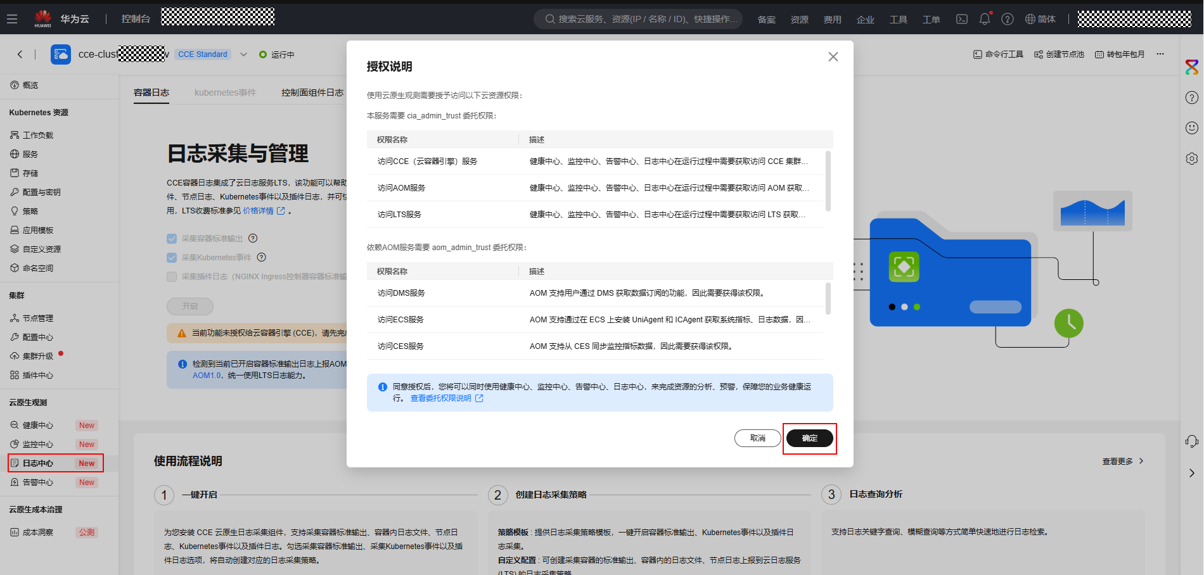Open 工单 in top menu

tap(932, 20)
